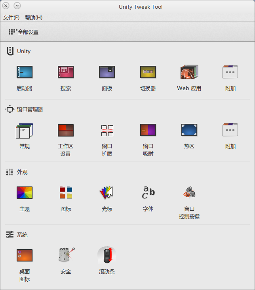Click the 全部设置 overview button
This screenshot has width=255, height=290.
(x=23, y=32)
